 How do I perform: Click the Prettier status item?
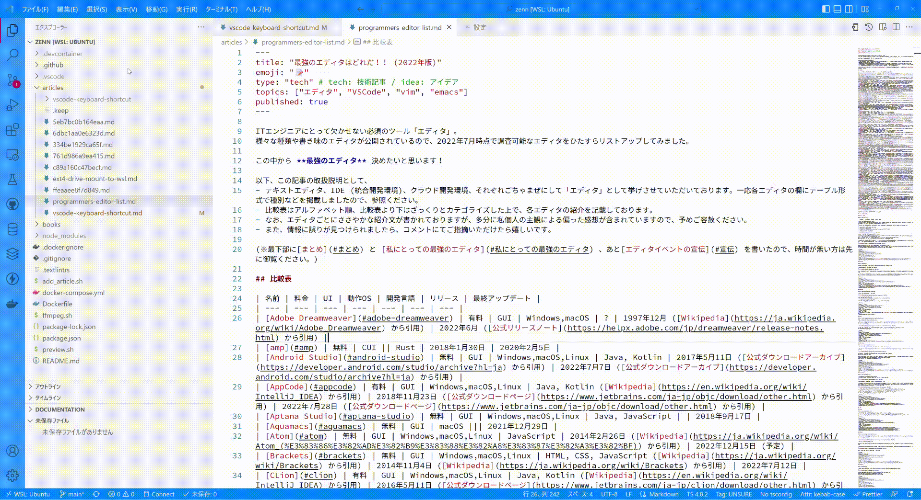click(x=868, y=494)
